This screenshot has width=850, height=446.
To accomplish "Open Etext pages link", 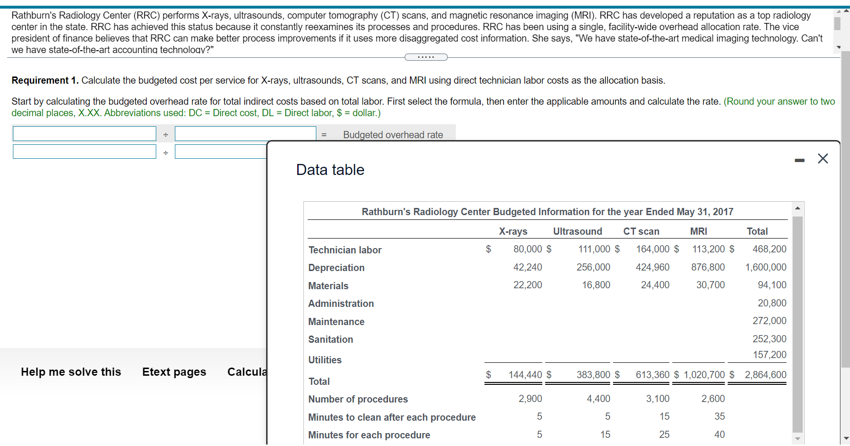I will click(x=174, y=372).
